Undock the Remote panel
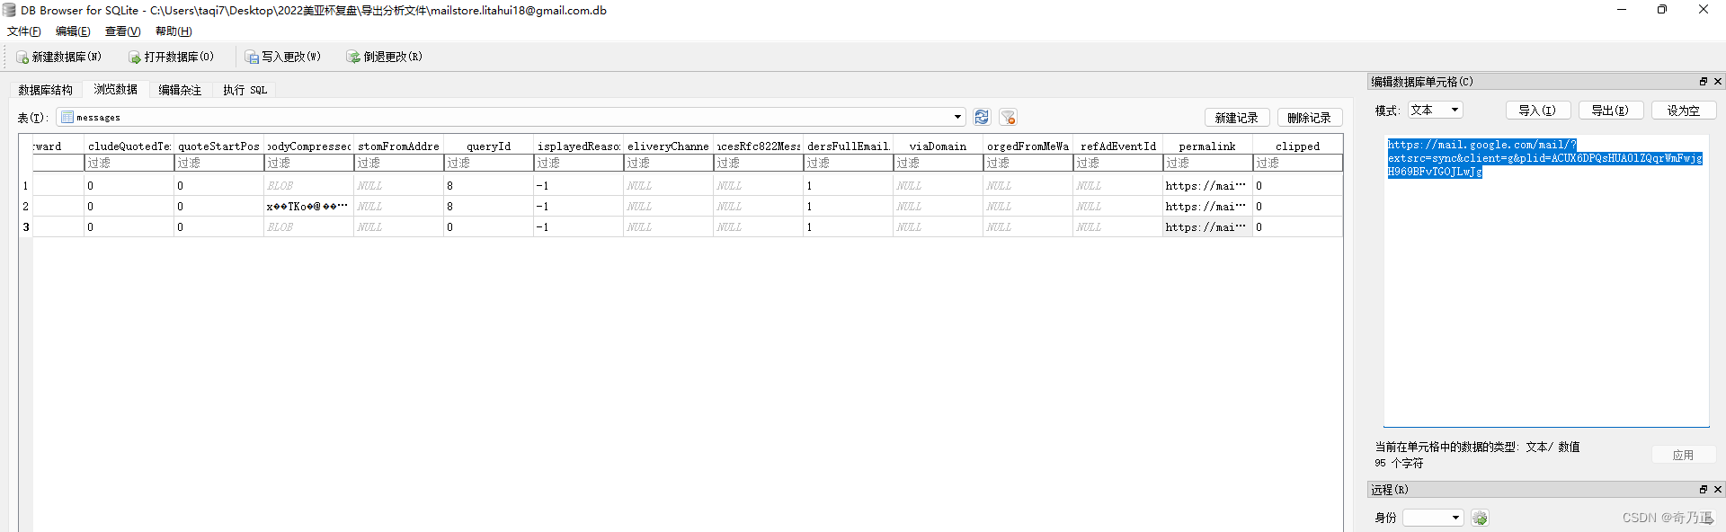 click(x=1703, y=490)
